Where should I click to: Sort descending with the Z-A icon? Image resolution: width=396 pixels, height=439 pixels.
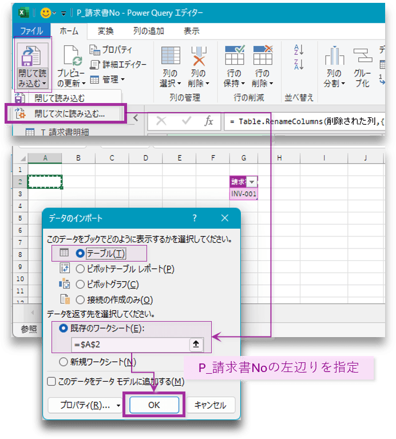pos(299,65)
